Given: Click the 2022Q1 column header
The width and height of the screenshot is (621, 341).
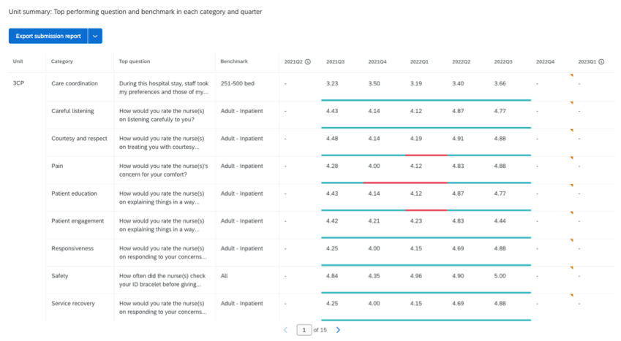Looking at the screenshot, I should [419, 62].
